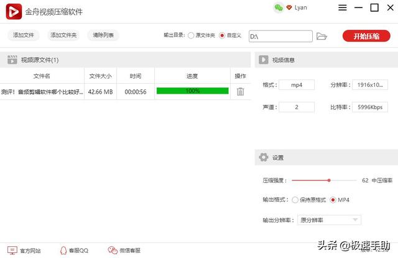This screenshot has width=398, height=258.
Task: Click the 分辨率 1916x10... field
Action: [370, 85]
